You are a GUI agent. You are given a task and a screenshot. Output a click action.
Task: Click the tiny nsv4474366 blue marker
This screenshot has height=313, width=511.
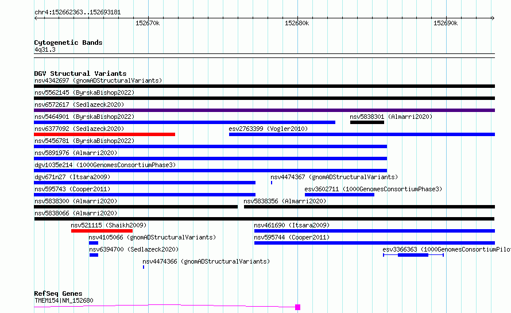pos(144,267)
